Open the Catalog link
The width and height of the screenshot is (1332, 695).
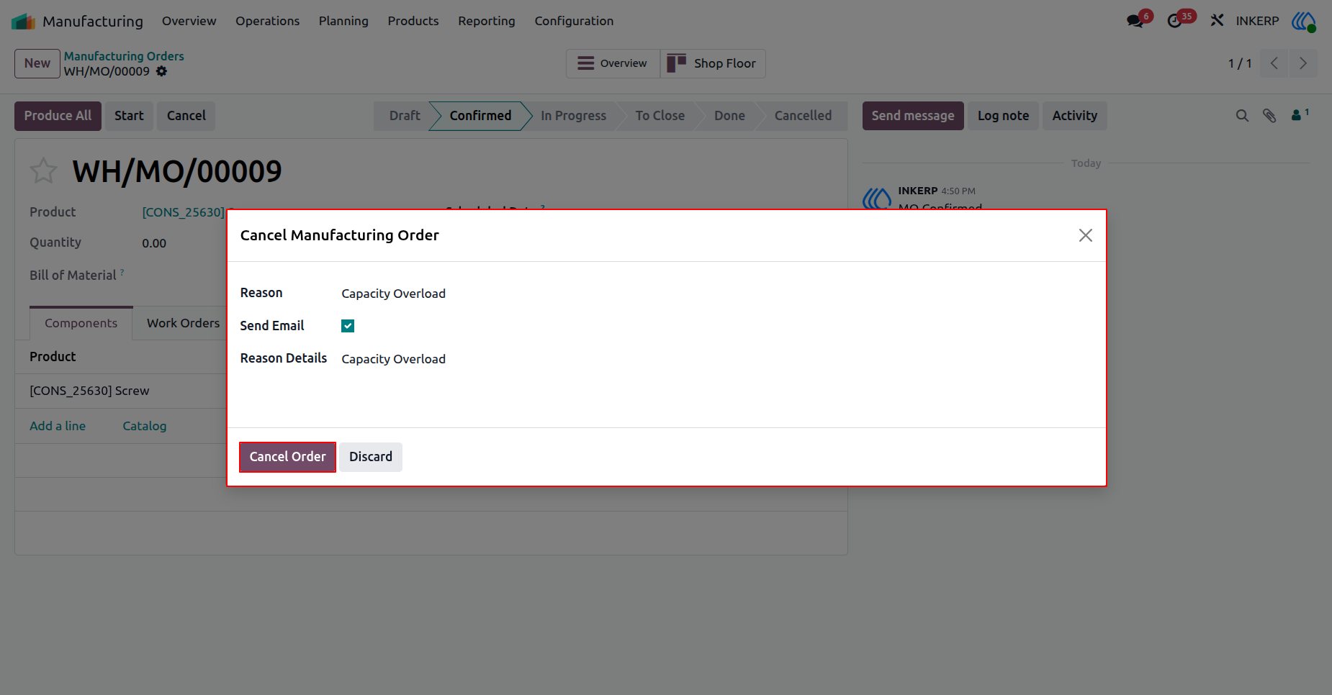[x=144, y=426]
